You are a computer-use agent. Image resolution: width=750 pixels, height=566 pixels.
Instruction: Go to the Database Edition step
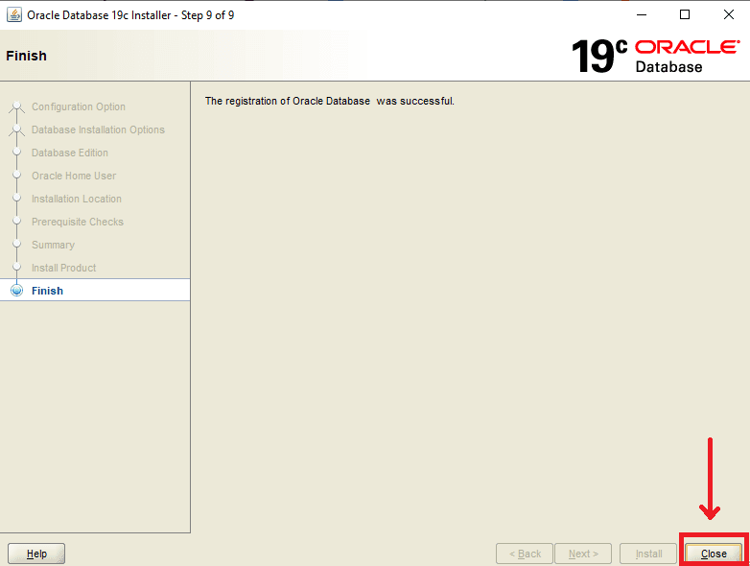[x=69, y=153]
